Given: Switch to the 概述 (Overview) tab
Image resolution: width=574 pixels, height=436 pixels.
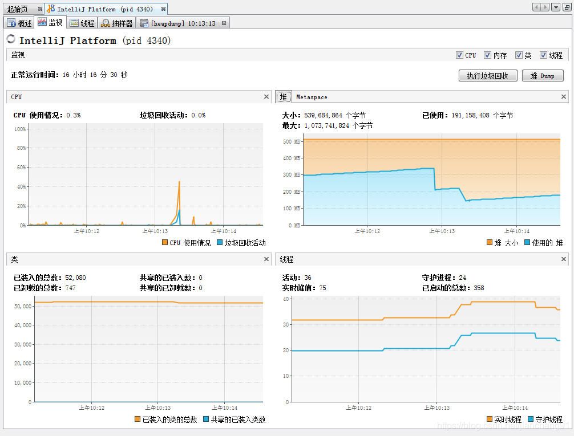Looking at the screenshot, I should (19, 23).
